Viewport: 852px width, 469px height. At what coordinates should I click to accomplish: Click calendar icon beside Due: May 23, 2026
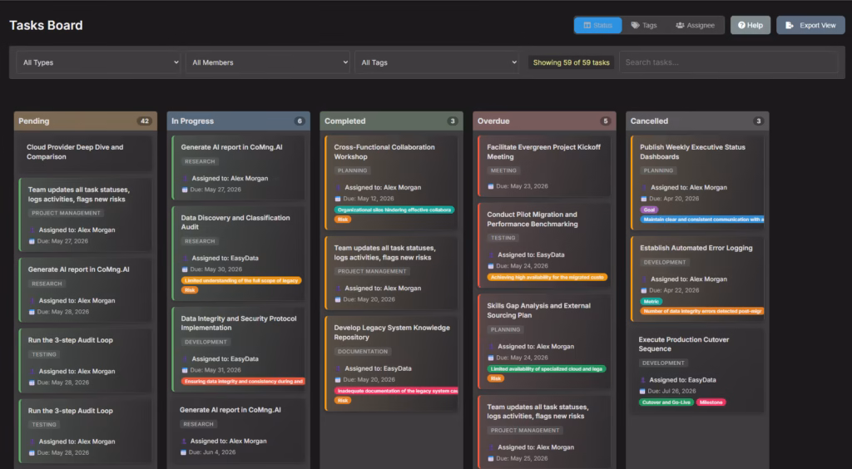(491, 186)
